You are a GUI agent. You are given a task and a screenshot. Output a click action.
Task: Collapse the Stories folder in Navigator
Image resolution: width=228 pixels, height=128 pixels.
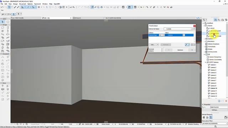coord(204,26)
